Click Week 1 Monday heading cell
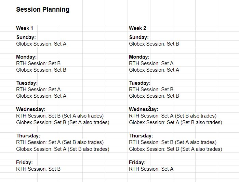 [26, 57]
